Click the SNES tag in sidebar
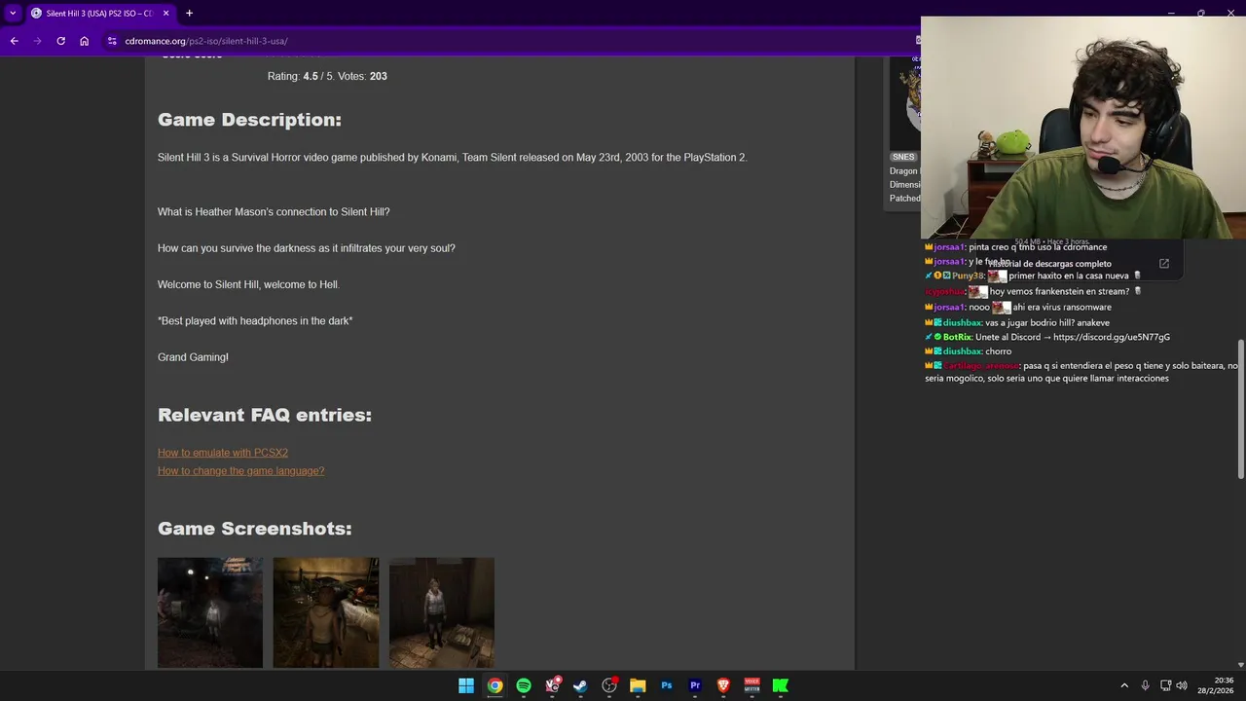 [x=903, y=157]
